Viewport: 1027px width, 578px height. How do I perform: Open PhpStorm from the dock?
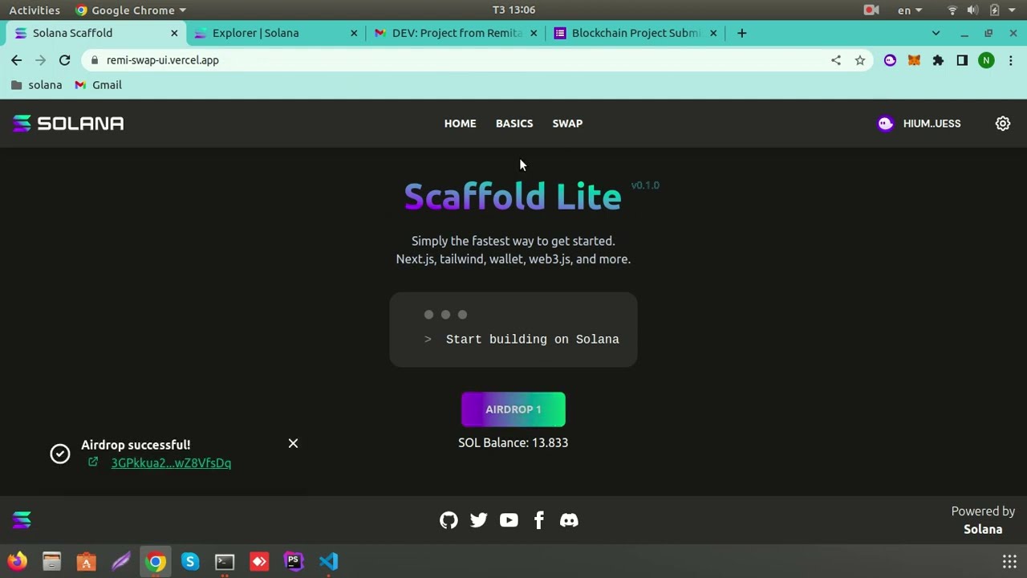pos(294,561)
